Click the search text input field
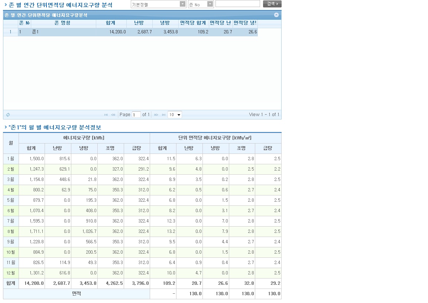Image resolution: width=428 pixels, height=303 pixels. pos(237,4)
